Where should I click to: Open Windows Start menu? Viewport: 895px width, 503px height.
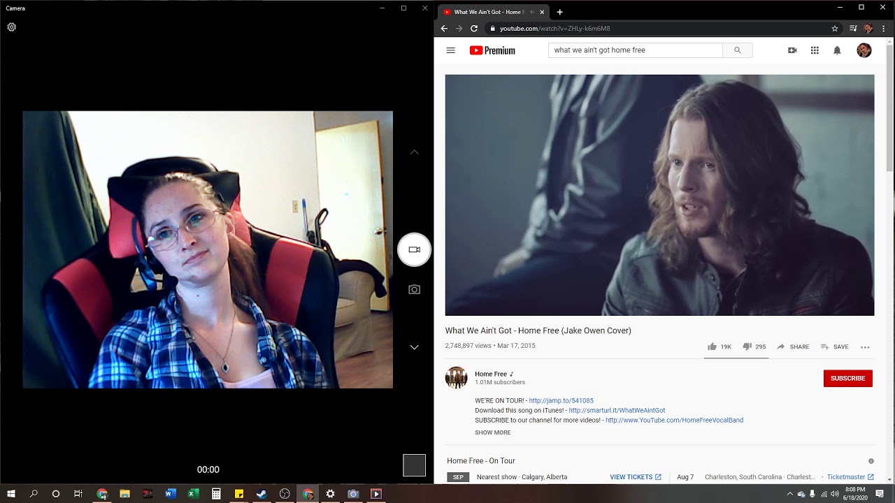pyautogui.click(x=11, y=494)
